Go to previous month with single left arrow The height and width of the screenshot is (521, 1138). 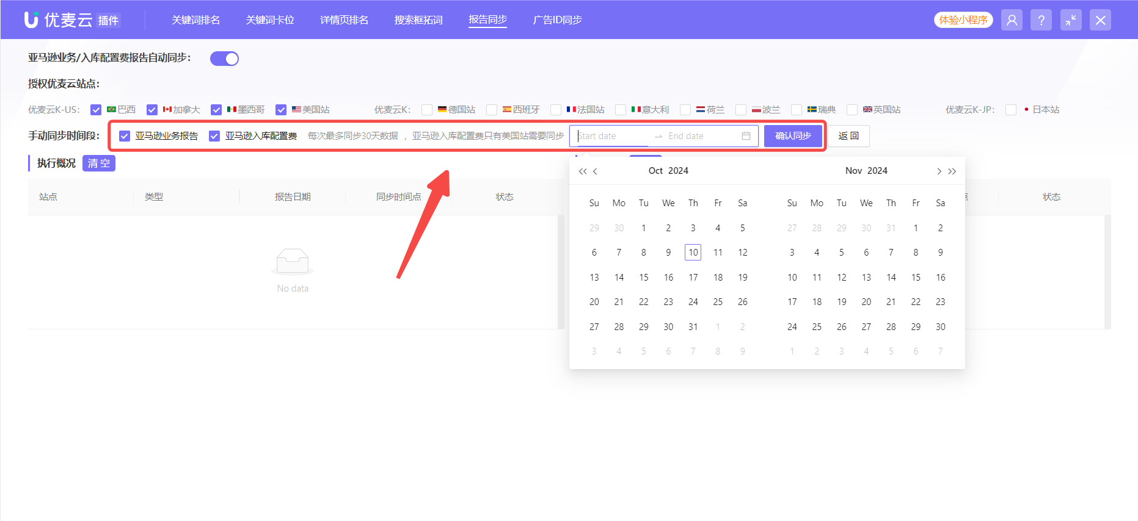[595, 171]
